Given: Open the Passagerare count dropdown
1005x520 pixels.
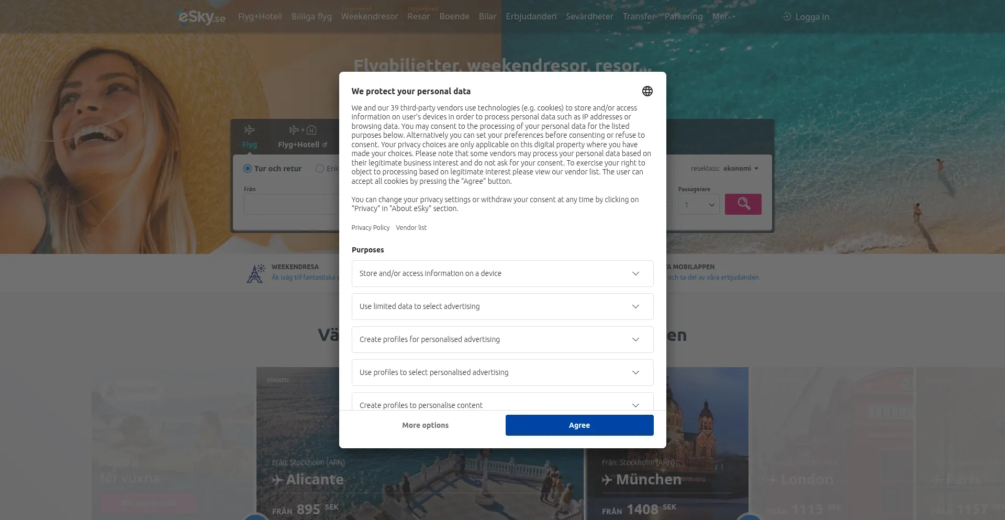Looking at the screenshot, I should click(x=698, y=205).
